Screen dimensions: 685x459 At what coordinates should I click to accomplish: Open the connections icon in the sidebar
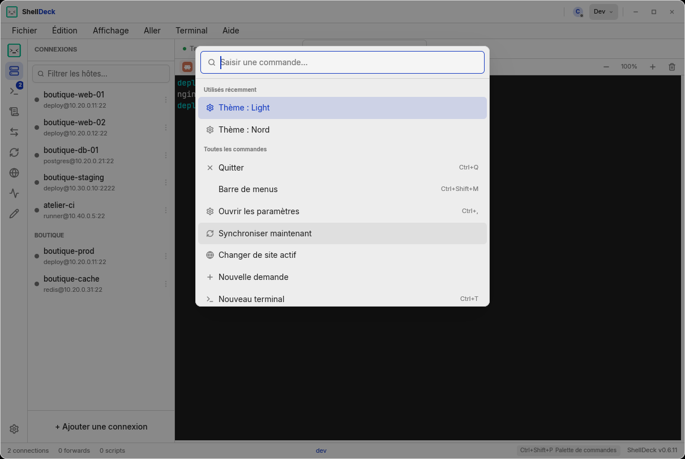(x=14, y=71)
